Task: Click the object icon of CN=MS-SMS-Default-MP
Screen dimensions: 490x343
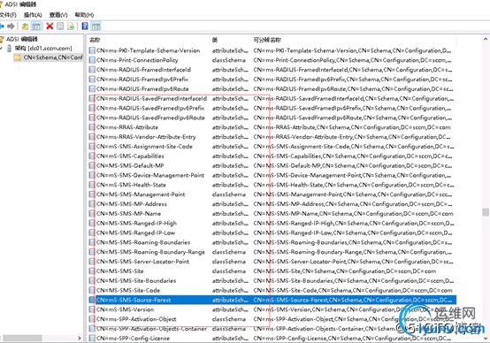Action: coord(92,165)
